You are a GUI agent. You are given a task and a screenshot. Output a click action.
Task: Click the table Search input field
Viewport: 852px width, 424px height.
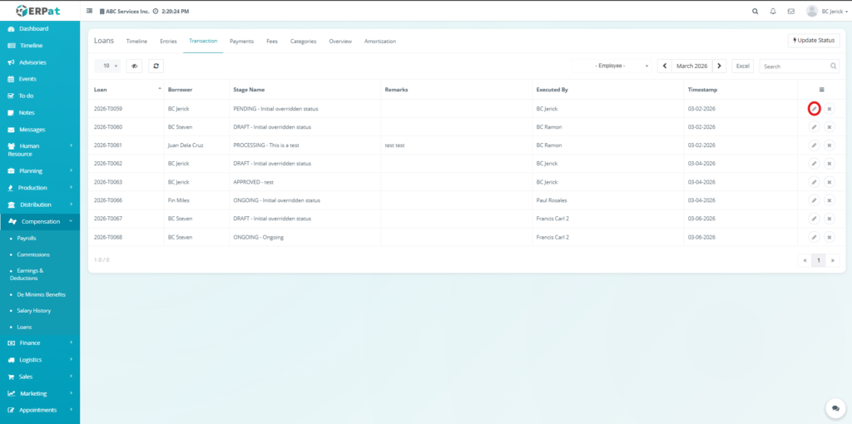pyautogui.click(x=794, y=66)
